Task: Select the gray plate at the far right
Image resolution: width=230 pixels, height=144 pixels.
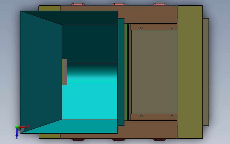Action: (x=206, y=72)
